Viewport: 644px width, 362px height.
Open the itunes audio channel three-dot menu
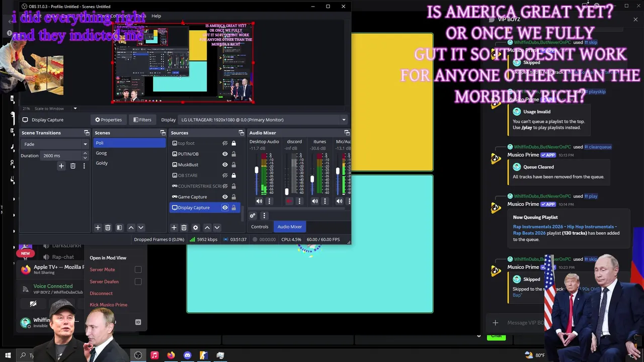pos(325,201)
